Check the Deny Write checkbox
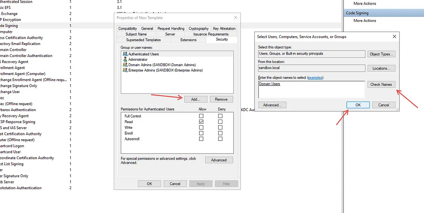Image resolution: width=424 pixels, height=213 pixels. (x=220, y=127)
